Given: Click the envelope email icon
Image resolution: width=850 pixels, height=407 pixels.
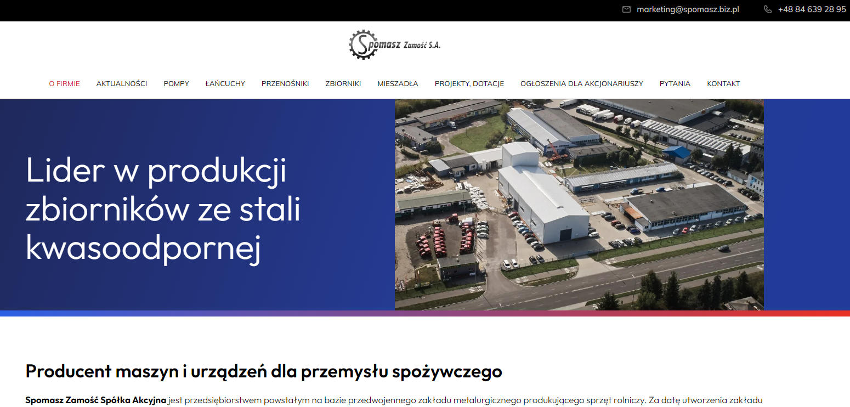Looking at the screenshot, I should 626,9.
